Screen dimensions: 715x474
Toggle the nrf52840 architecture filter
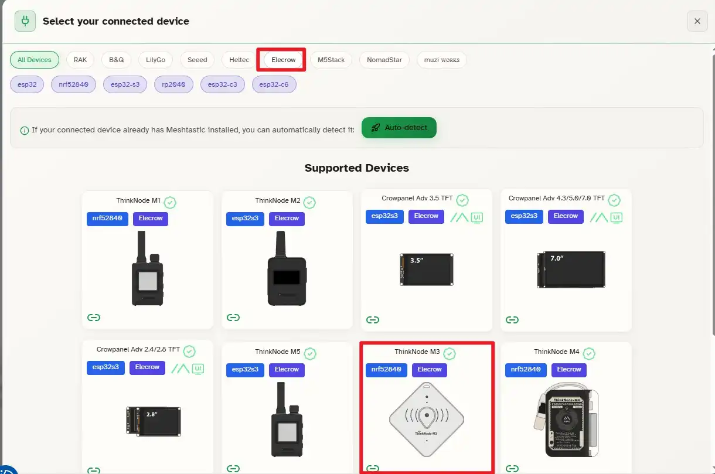(73, 84)
